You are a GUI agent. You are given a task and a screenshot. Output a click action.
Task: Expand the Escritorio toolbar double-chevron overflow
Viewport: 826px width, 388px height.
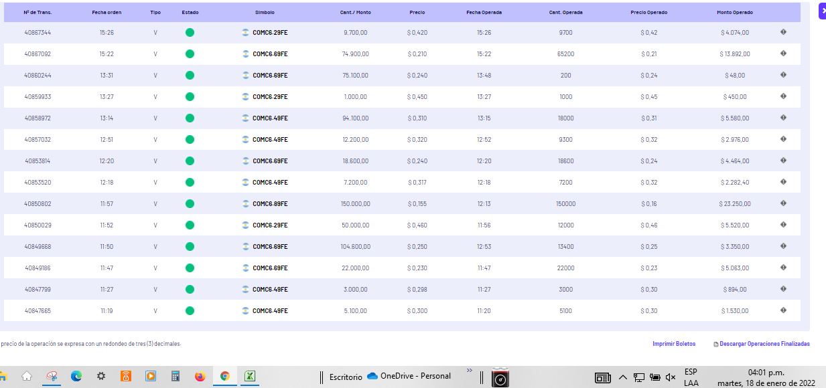point(469,371)
